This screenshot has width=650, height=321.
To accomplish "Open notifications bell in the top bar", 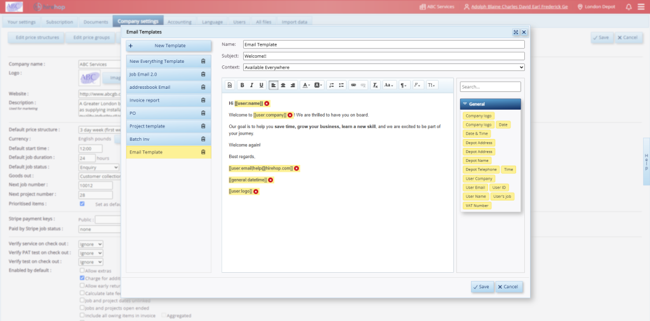I will point(629,6).
